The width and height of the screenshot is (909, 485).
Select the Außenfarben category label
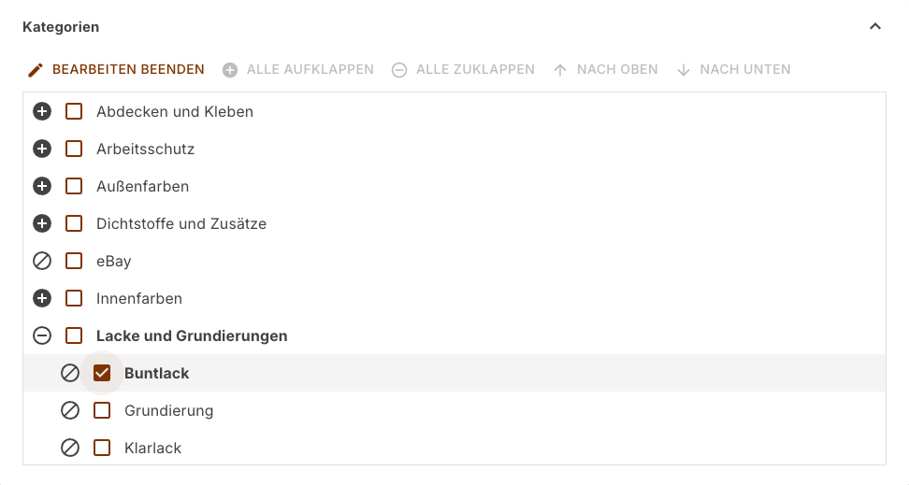click(x=142, y=187)
